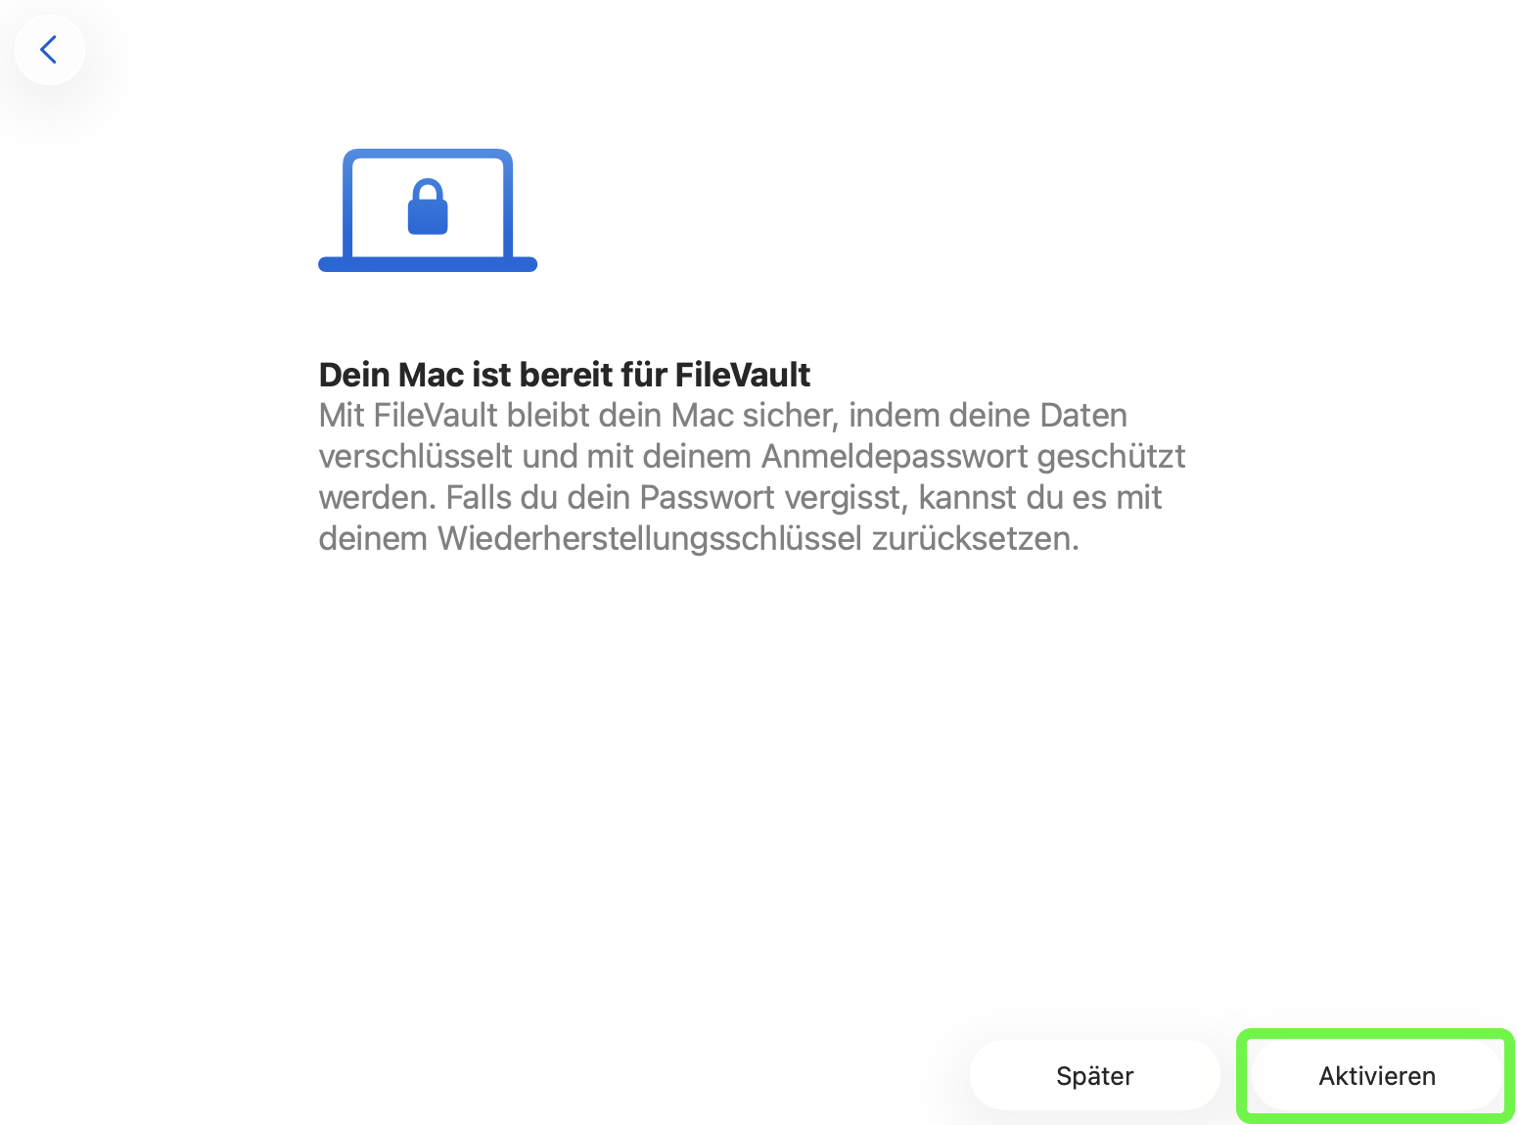Click the base bar of the laptop illustration
1517x1125 pixels.
point(428,264)
